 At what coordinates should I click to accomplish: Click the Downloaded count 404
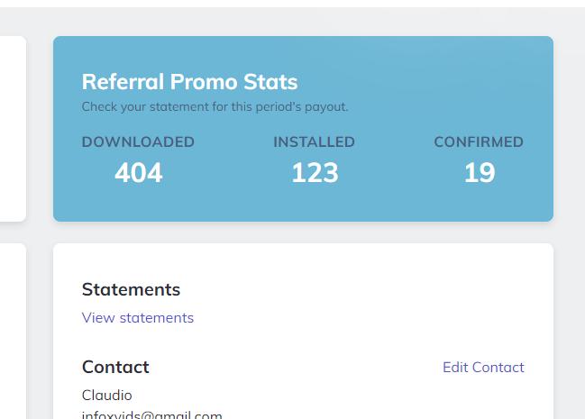(139, 173)
